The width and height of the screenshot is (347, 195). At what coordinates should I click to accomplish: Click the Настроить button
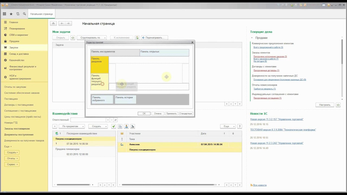(325, 105)
